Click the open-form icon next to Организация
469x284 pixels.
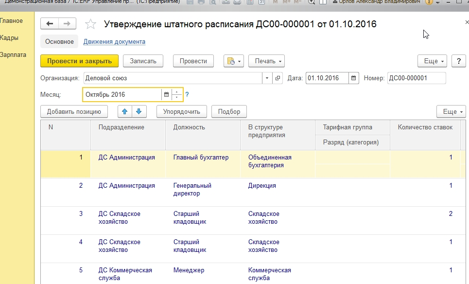[278, 78]
